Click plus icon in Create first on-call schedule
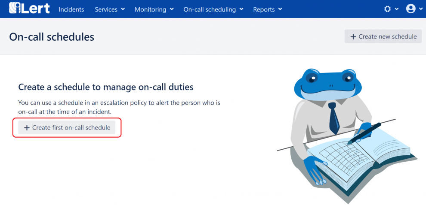The image size is (426, 205). click(x=27, y=127)
